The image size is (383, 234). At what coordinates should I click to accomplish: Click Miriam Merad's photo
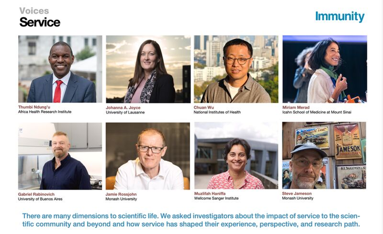324,69
